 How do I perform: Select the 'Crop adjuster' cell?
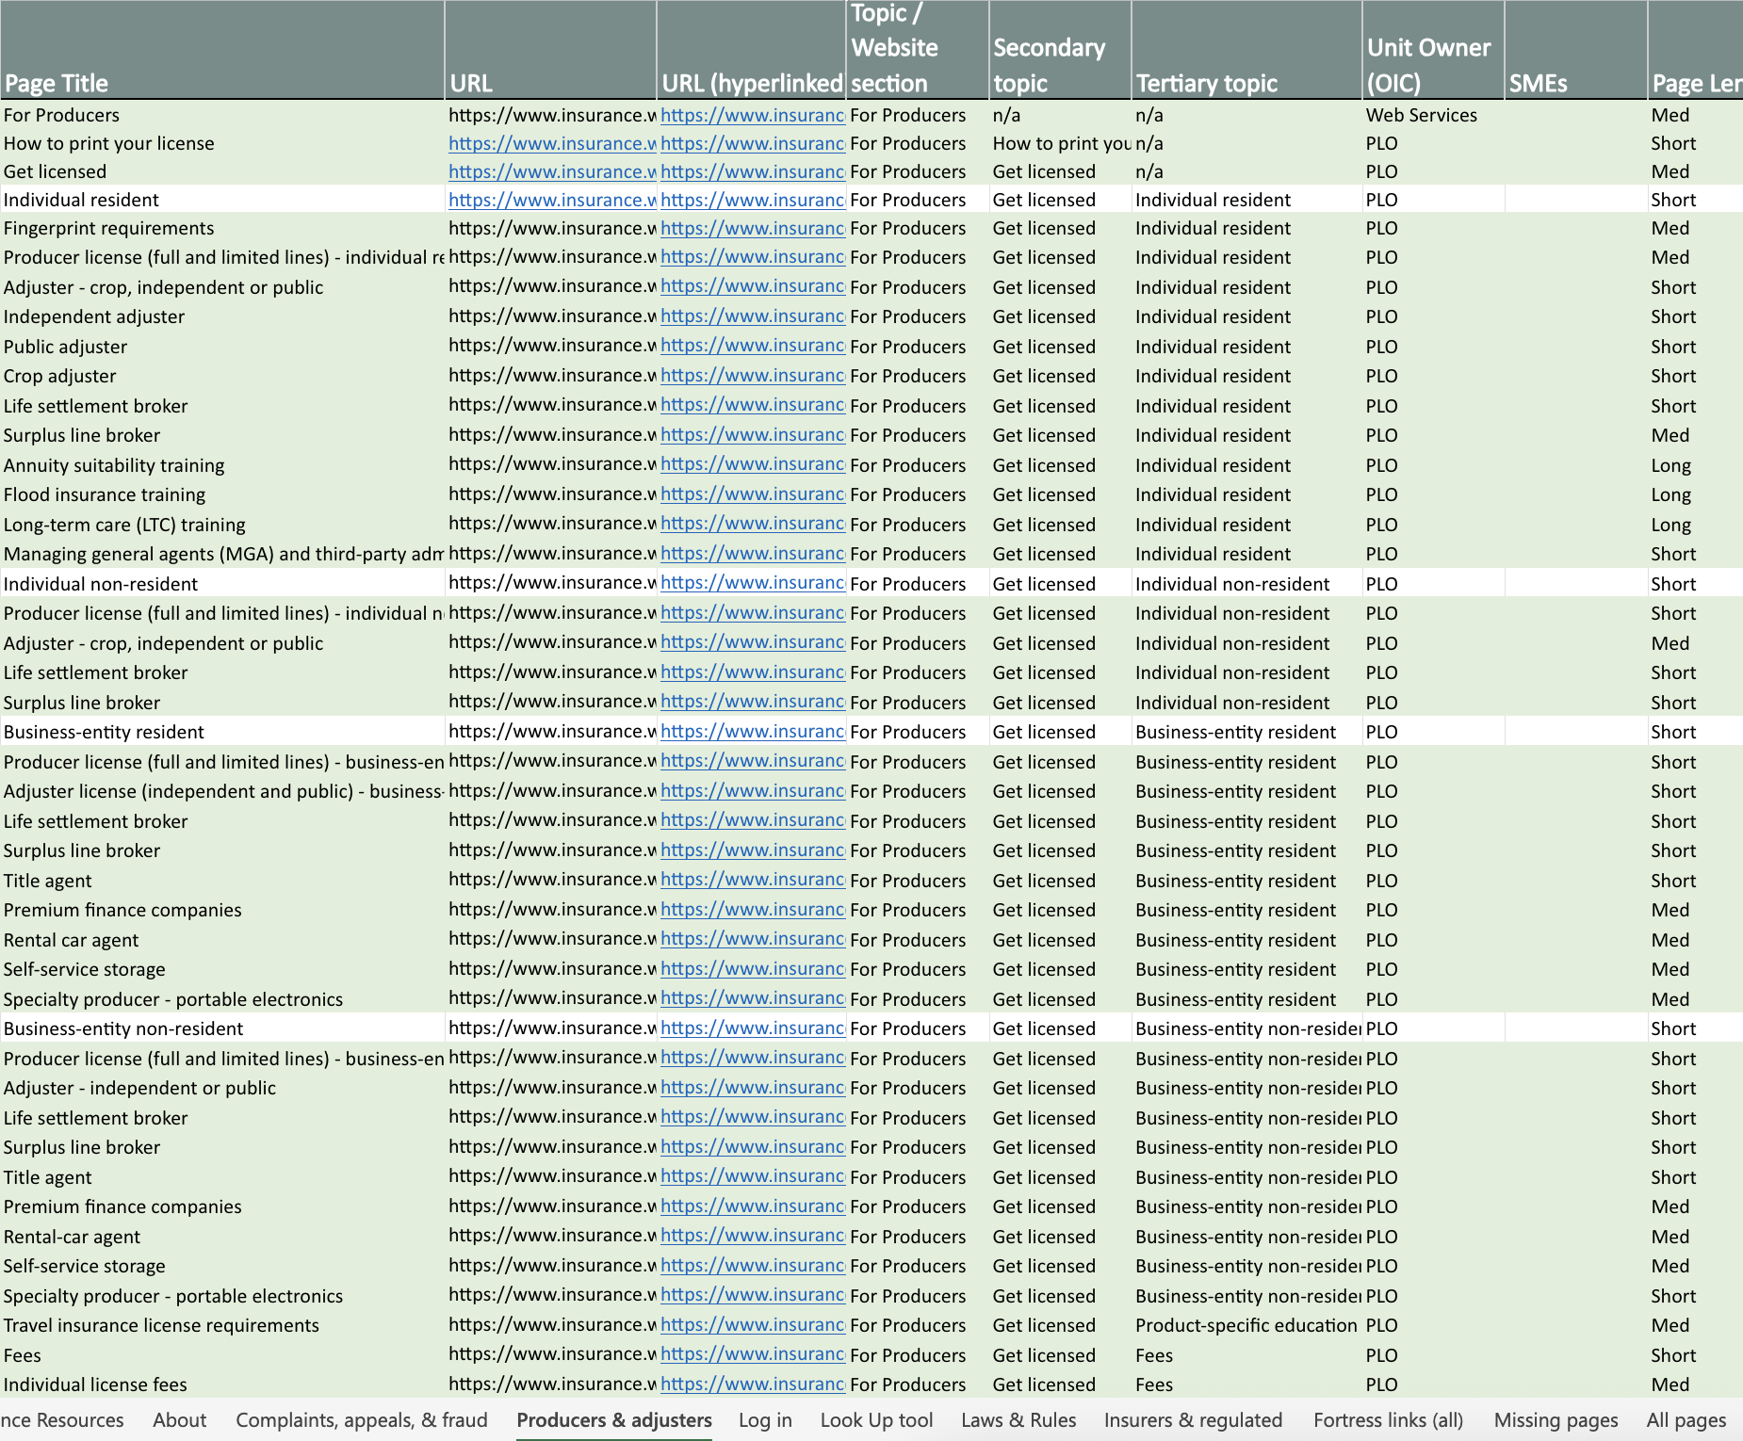coord(222,376)
